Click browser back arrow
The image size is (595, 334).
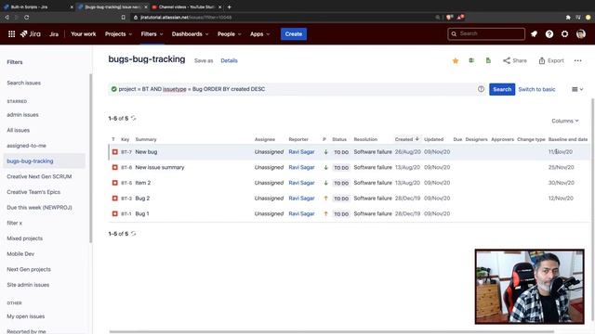point(7,17)
